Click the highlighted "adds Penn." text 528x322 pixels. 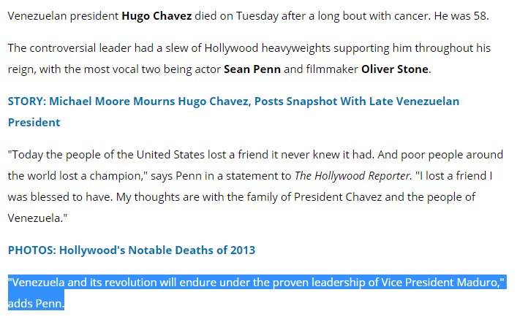click(x=37, y=302)
